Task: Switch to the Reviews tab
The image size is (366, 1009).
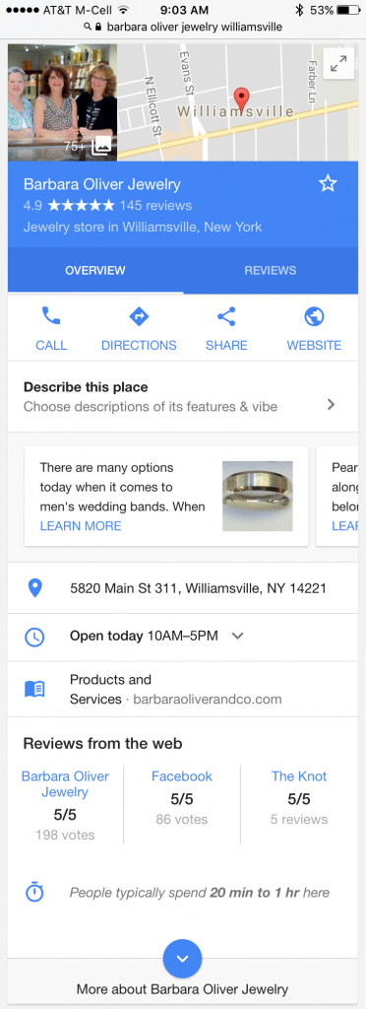Action: (x=271, y=270)
